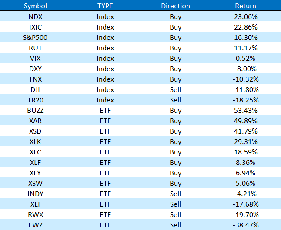281x230 pixels.
Task: Click the TYPE column header
Action: (105, 6)
